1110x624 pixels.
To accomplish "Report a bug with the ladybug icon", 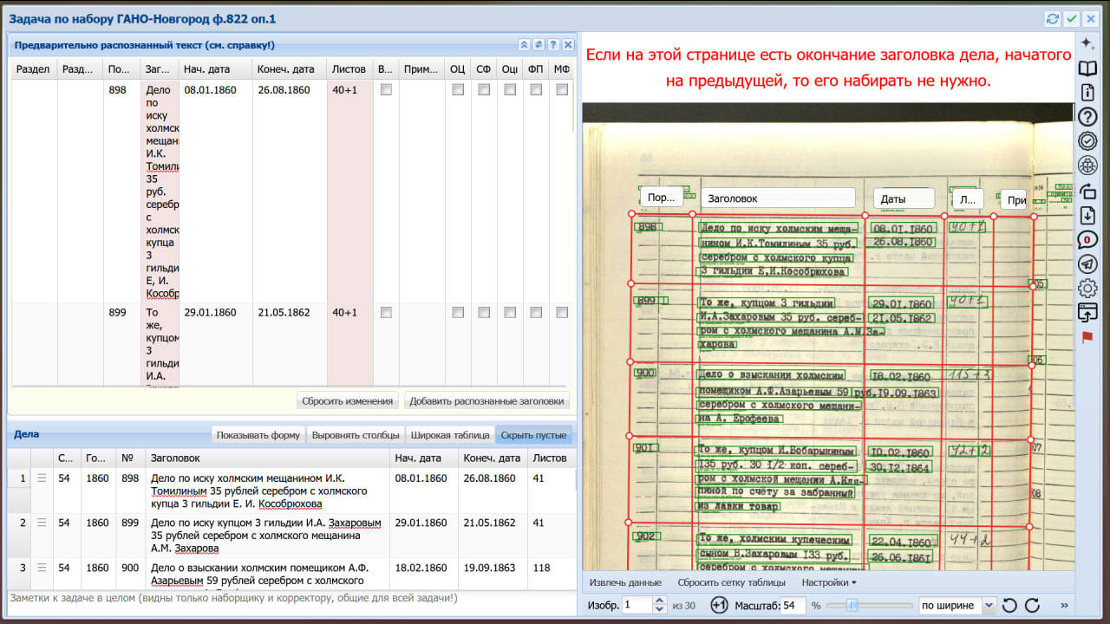I will [1087, 165].
